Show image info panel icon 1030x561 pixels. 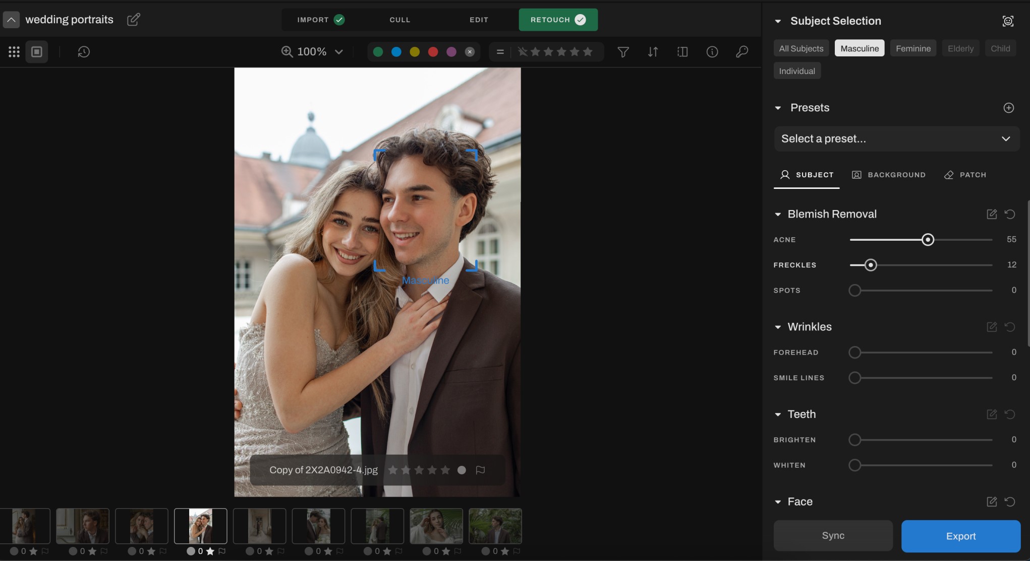click(x=712, y=52)
